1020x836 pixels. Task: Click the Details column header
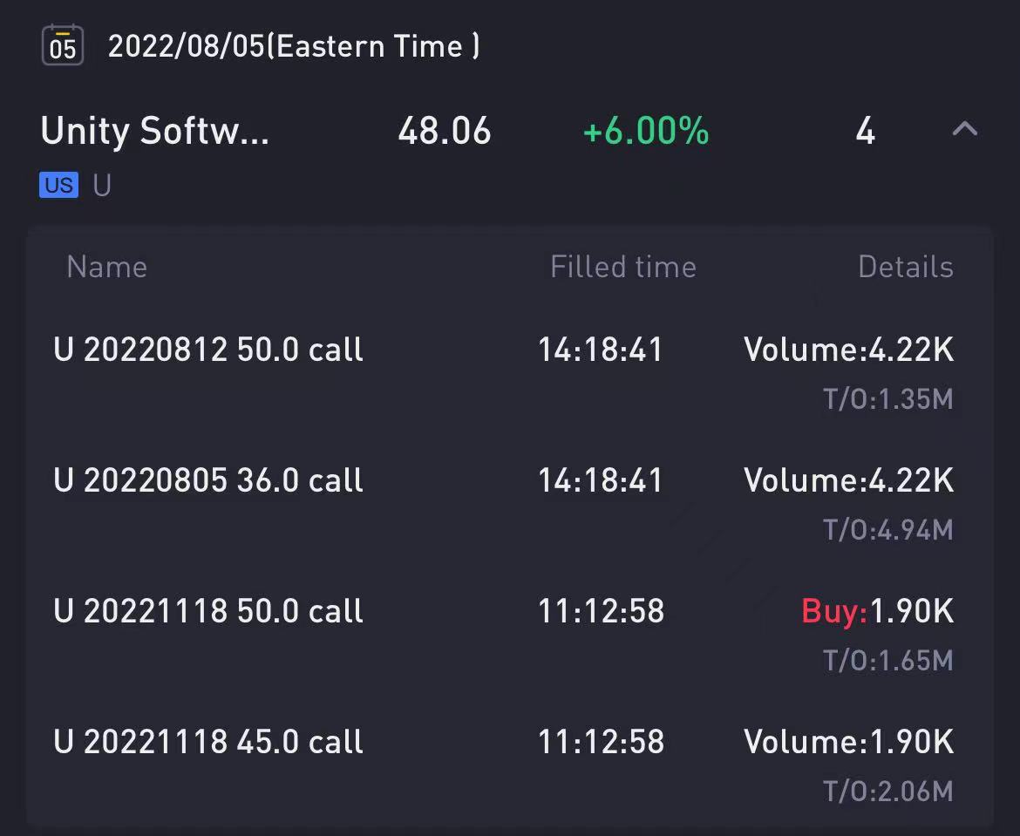click(x=906, y=267)
